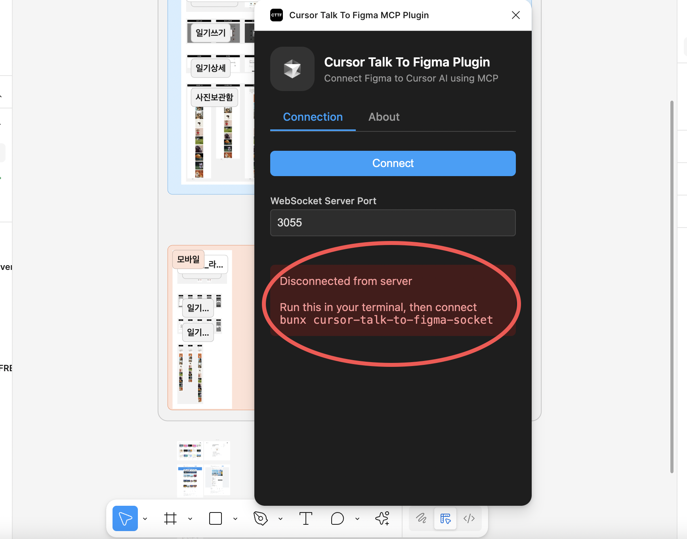This screenshot has width=687, height=539.
Task: Select the Rectangle shape tool
Action: pyautogui.click(x=216, y=518)
